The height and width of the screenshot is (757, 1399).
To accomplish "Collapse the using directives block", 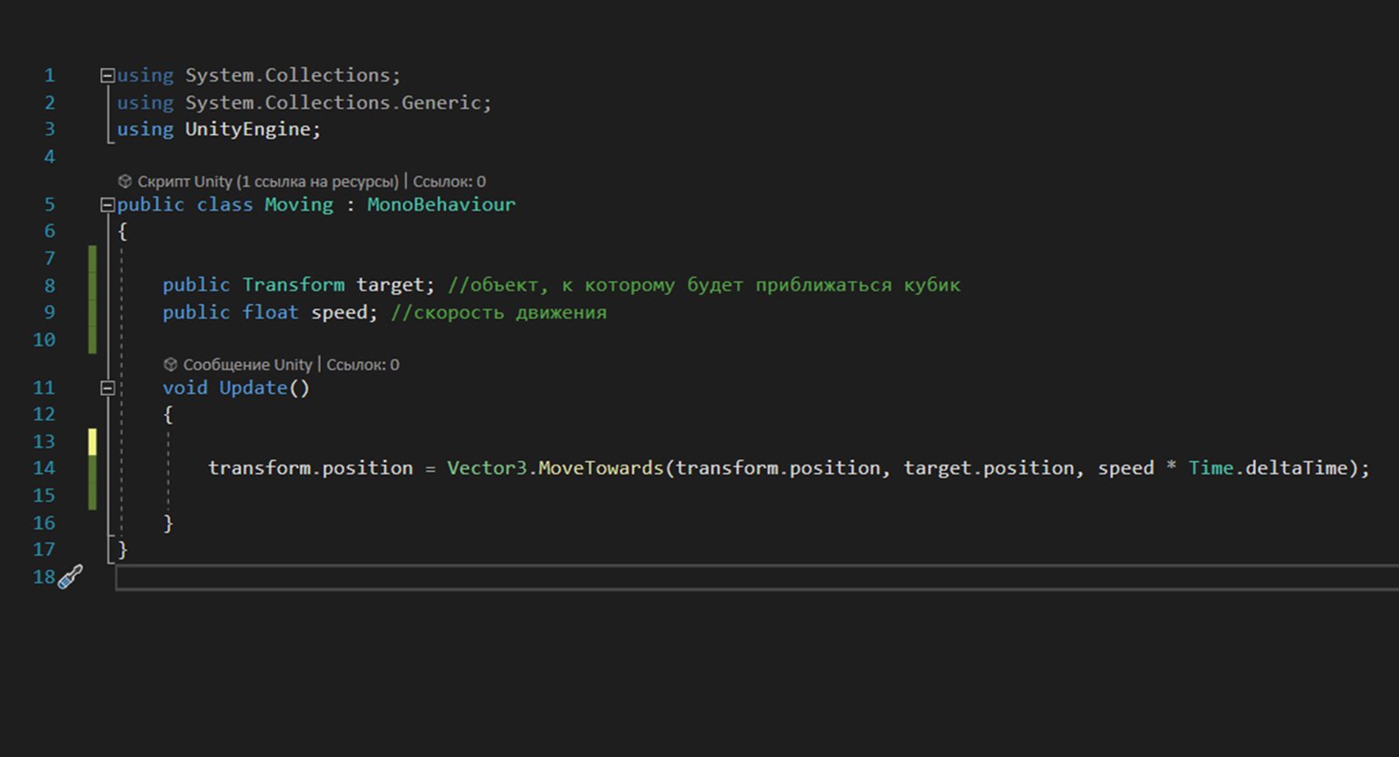I will point(107,76).
